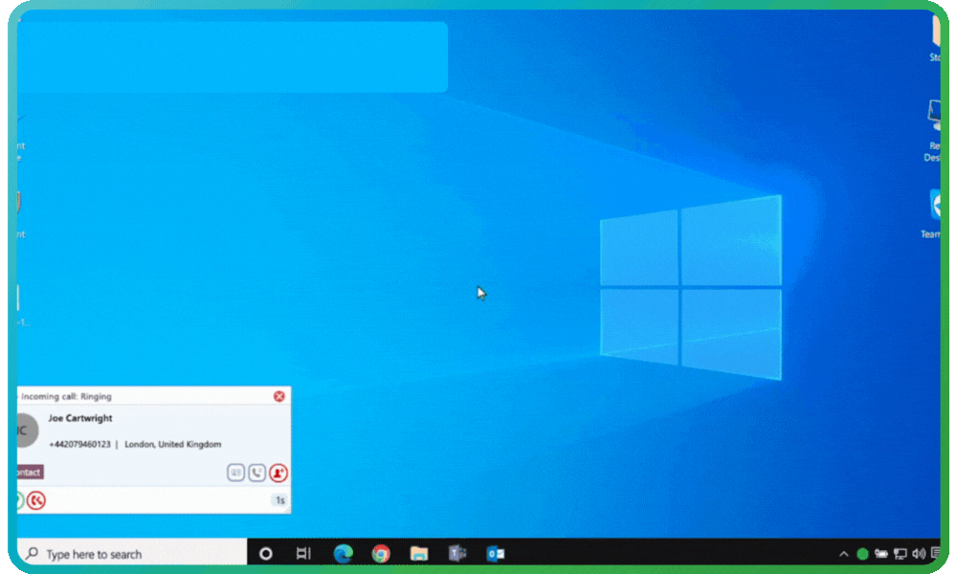Open Cortana from the taskbar
957x574 pixels.
tap(266, 554)
